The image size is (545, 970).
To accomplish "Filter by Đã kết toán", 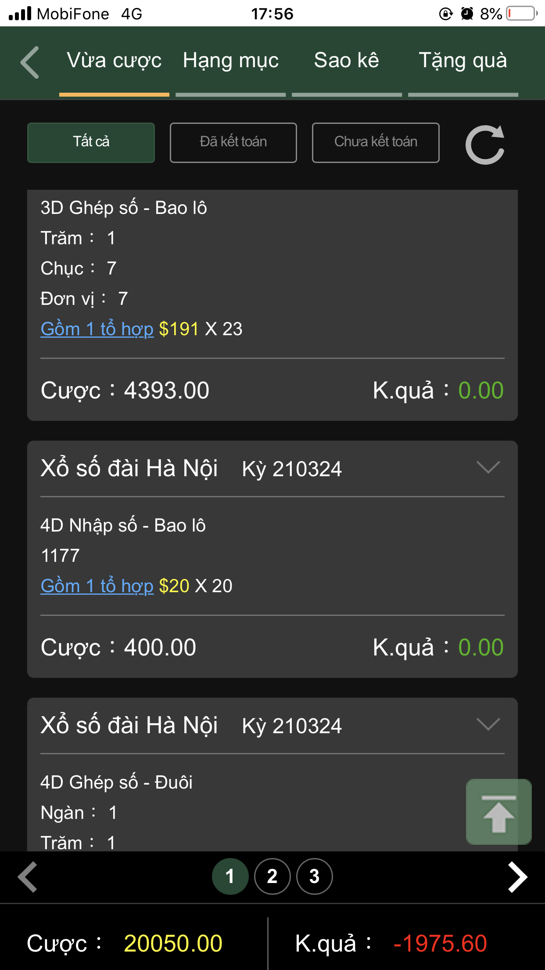I will click(233, 143).
